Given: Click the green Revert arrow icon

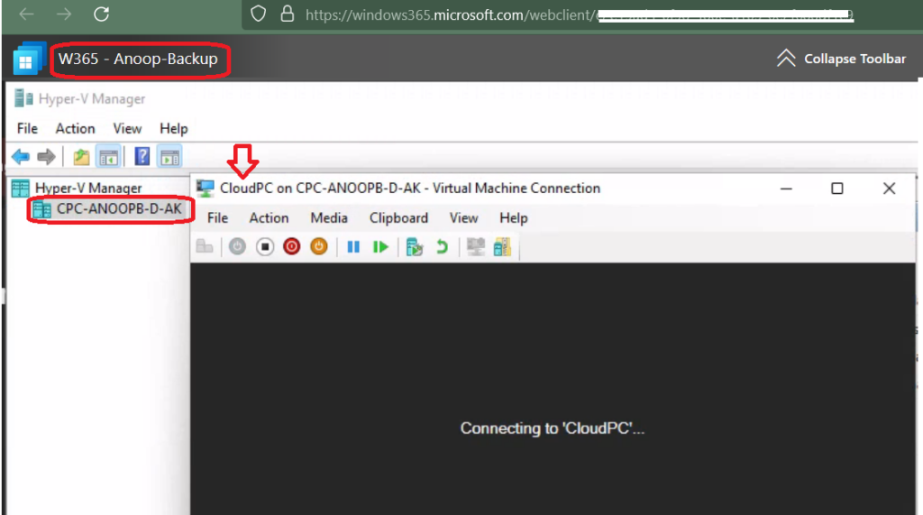Looking at the screenshot, I should click(442, 247).
